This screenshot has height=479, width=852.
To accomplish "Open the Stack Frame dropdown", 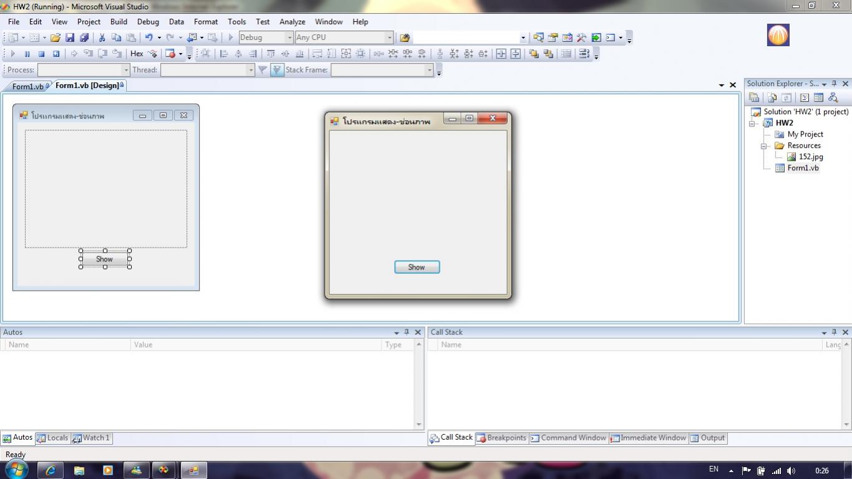I will tap(429, 70).
